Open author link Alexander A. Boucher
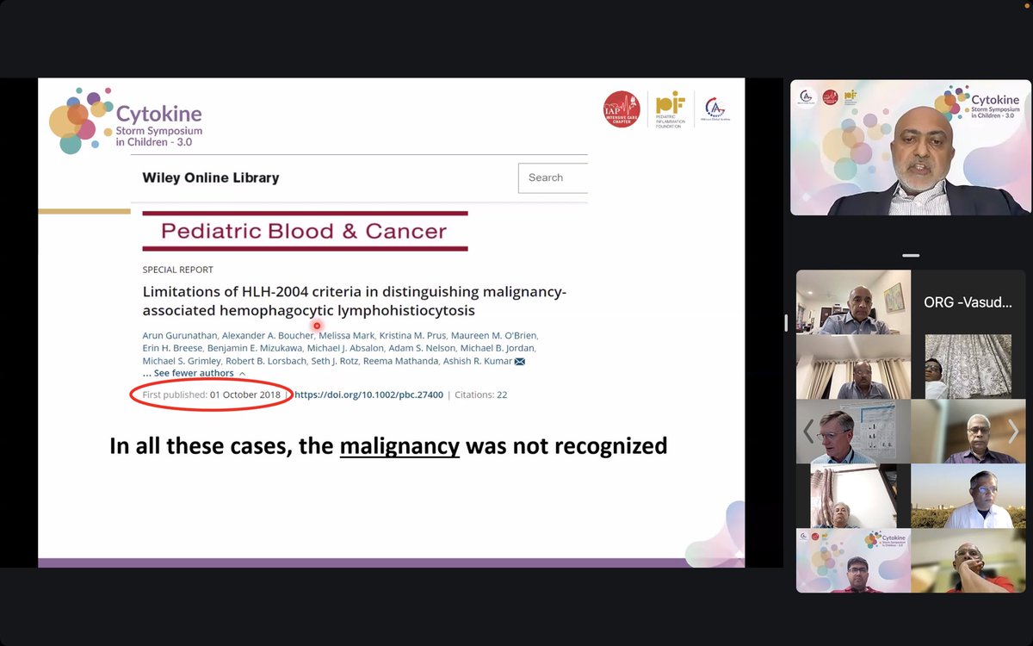The width and height of the screenshot is (1033, 646). pyautogui.click(x=268, y=335)
